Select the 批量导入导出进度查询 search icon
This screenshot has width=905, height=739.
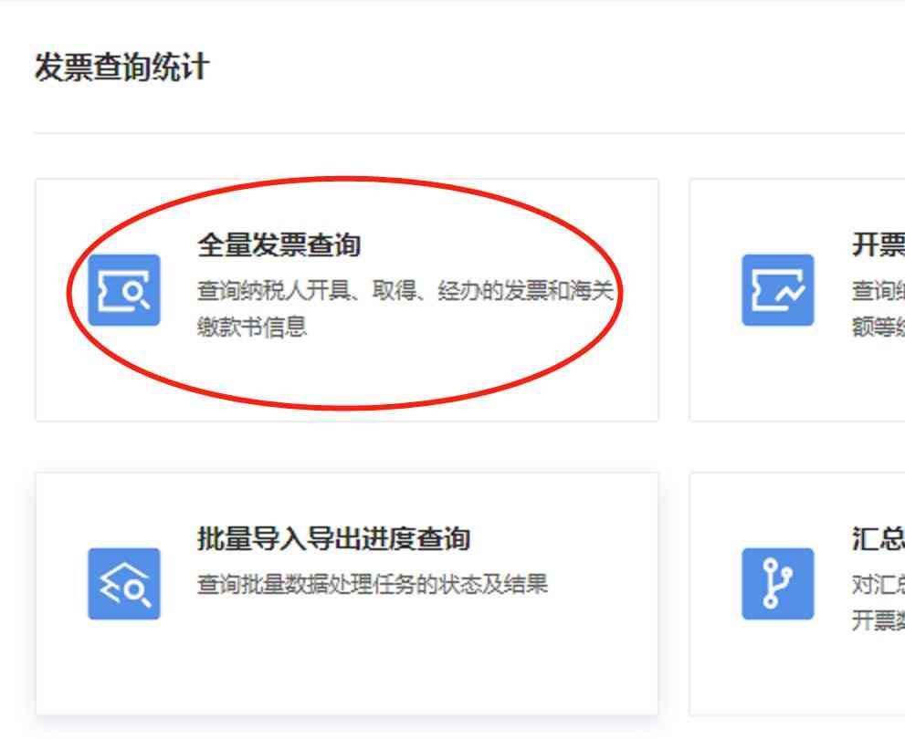click(x=124, y=583)
